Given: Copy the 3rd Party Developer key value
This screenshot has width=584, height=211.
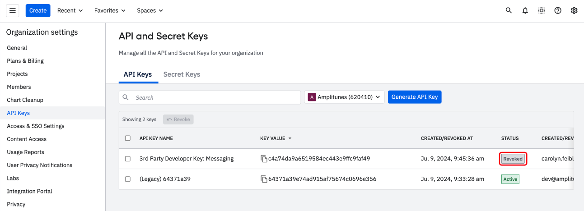Looking at the screenshot, I should pyautogui.click(x=264, y=159).
